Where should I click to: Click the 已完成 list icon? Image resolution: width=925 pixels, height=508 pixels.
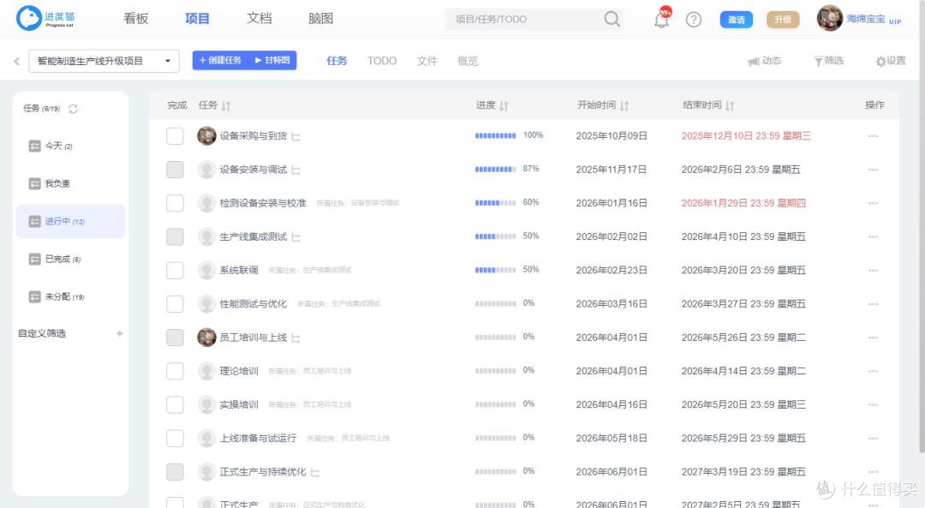[x=35, y=259]
